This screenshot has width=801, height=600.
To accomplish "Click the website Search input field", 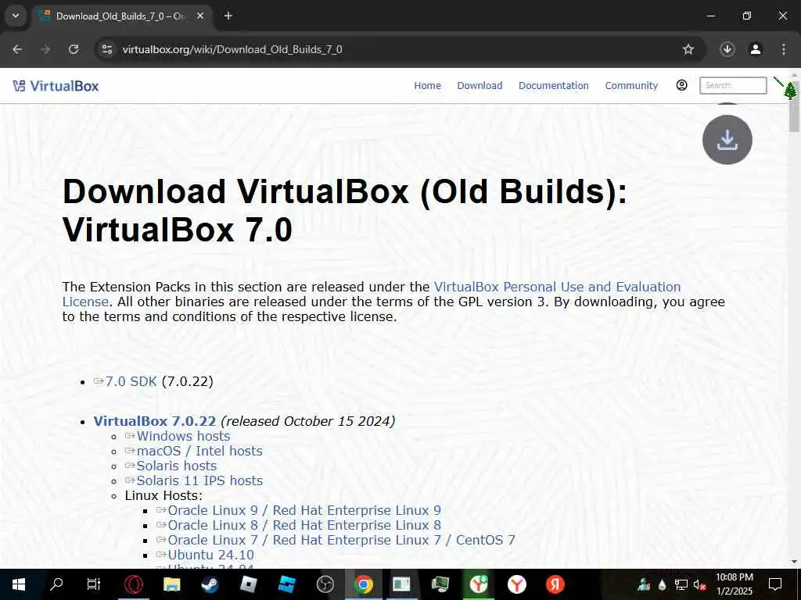I will coord(733,85).
